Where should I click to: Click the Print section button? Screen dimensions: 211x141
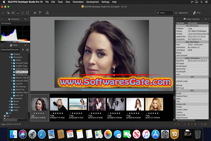click(197, 13)
